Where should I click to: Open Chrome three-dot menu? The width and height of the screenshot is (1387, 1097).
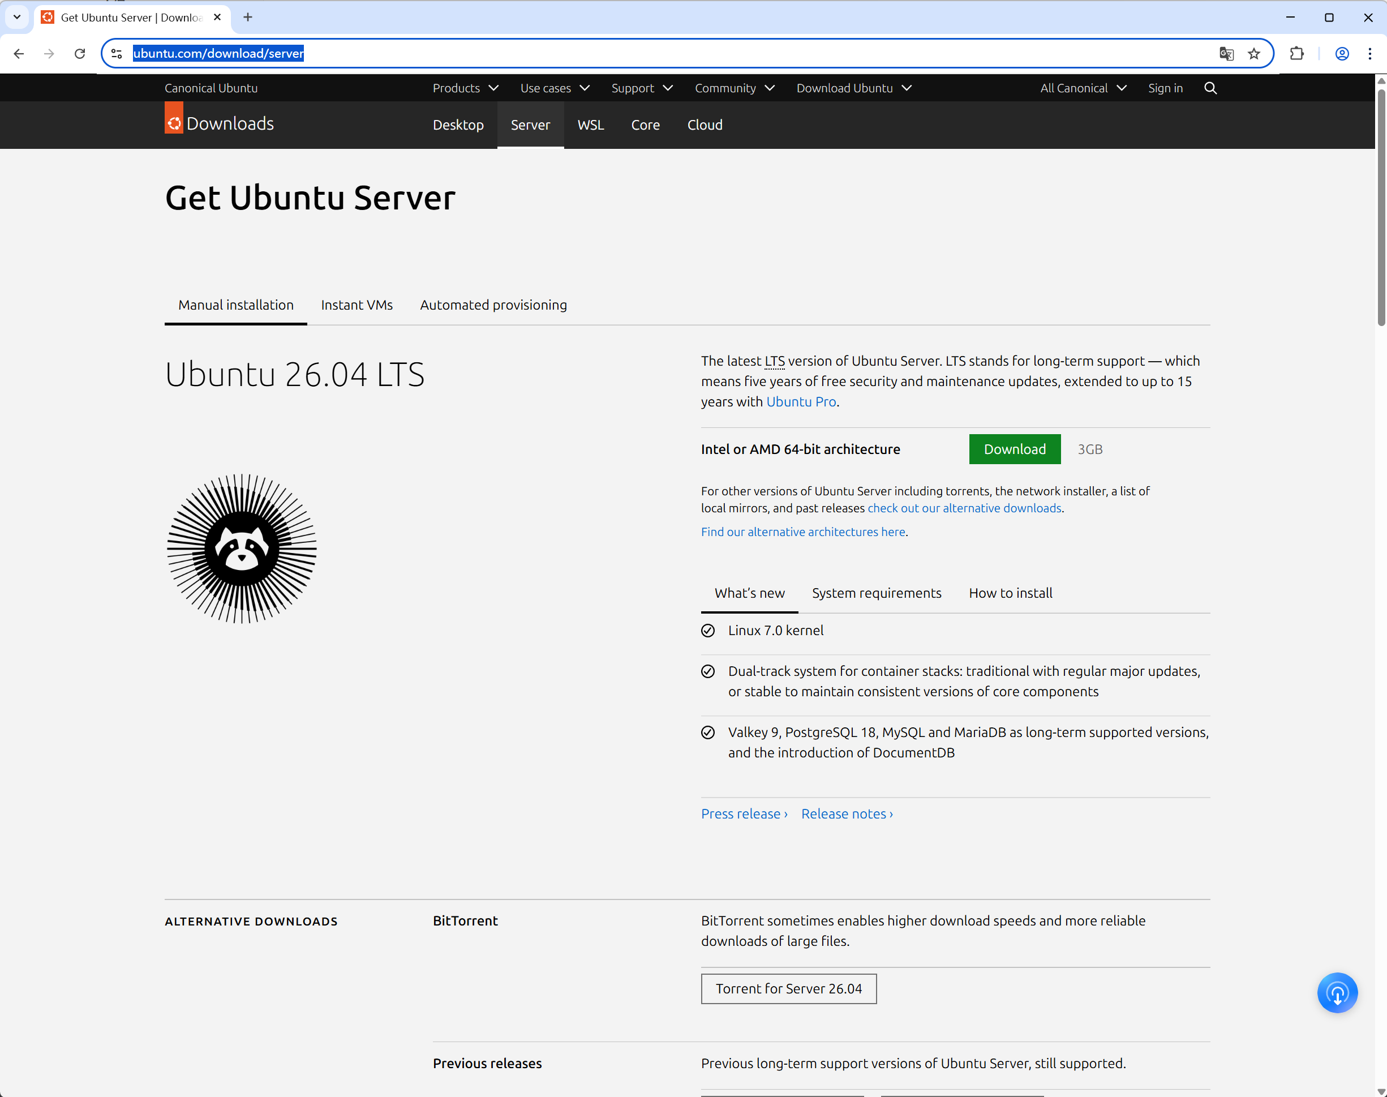(x=1369, y=54)
